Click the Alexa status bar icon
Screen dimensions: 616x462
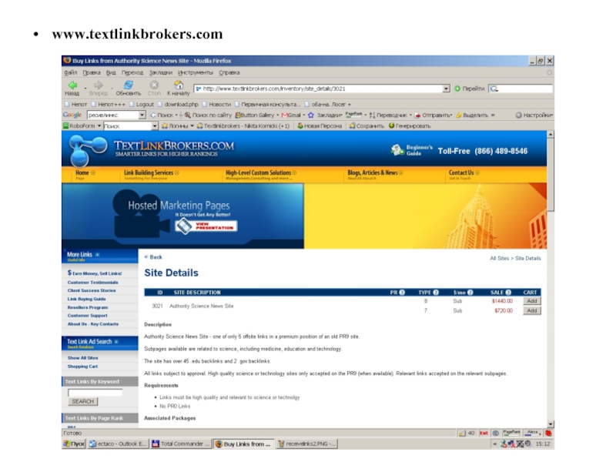pyautogui.click(x=533, y=433)
